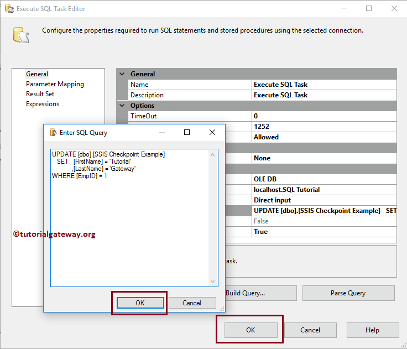The image size is (407, 349).
Task: Click the None result set value
Action: point(324,158)
